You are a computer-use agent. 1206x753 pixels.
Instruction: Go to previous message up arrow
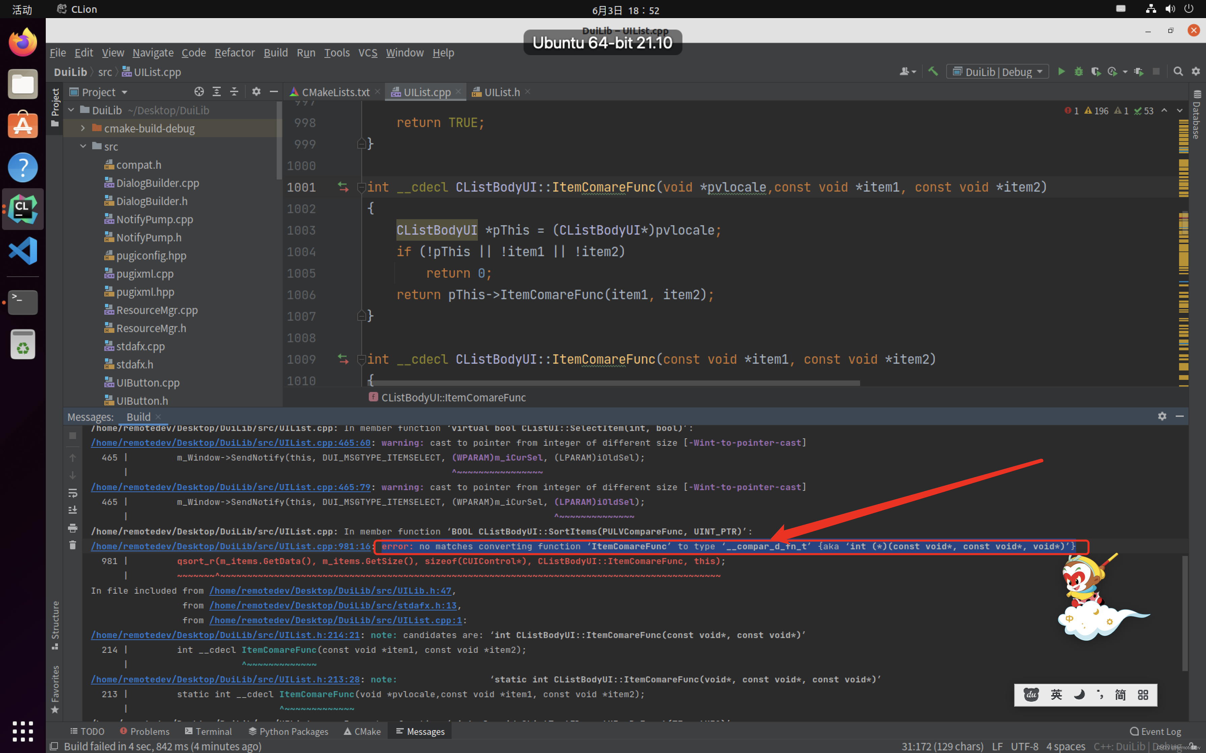pyautogui.click(x=73, y=458)
